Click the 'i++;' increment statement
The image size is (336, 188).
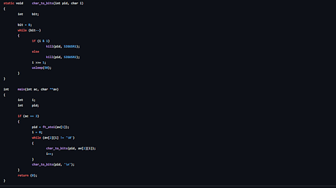coord(49,154)
